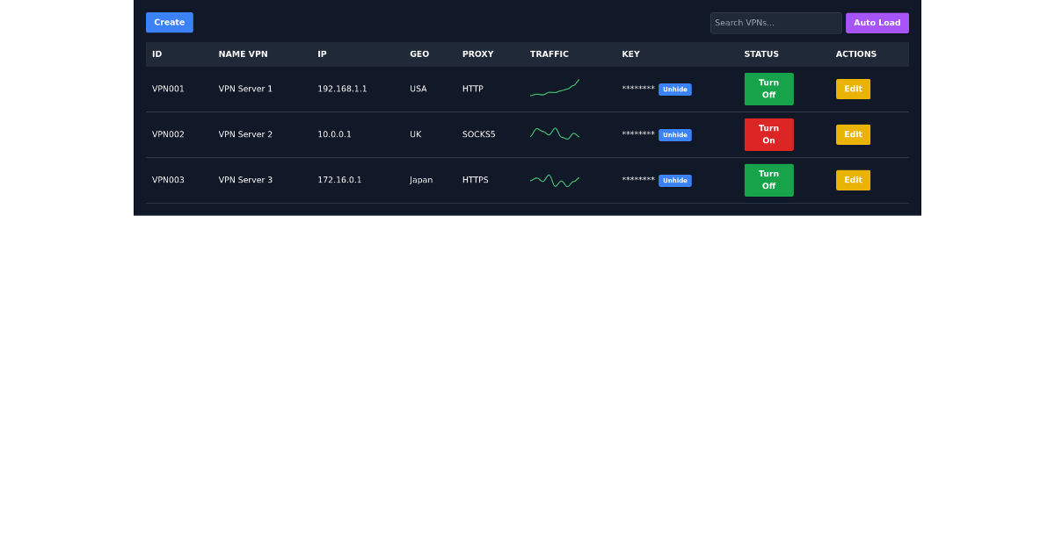Viewport: 1055px width, 553px height.
Task: Open the VPN003 traffic graph
Action: tap(555, 181)
